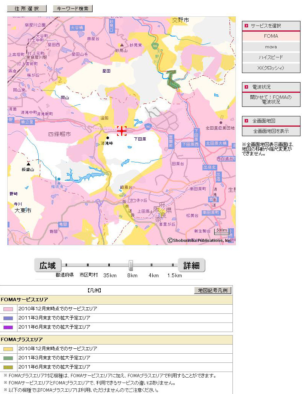Click the 交野市 city label on the map
The image size is (302, 394).
point(180,20)
